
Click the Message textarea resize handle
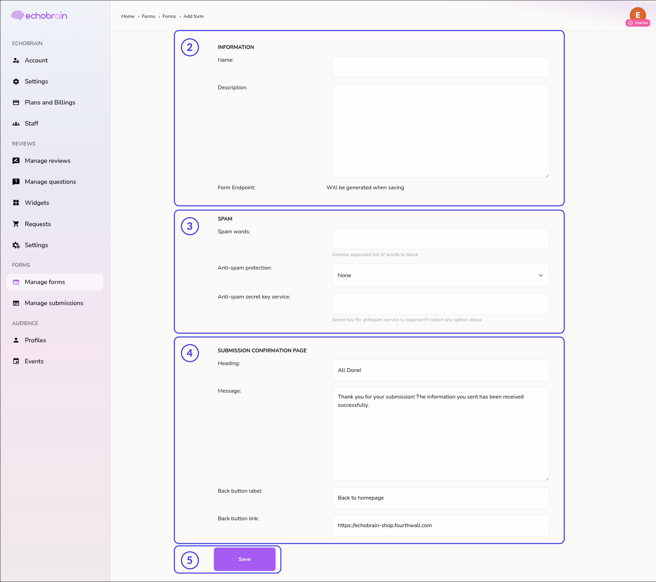pyautogui.click(x=547, y=479)
